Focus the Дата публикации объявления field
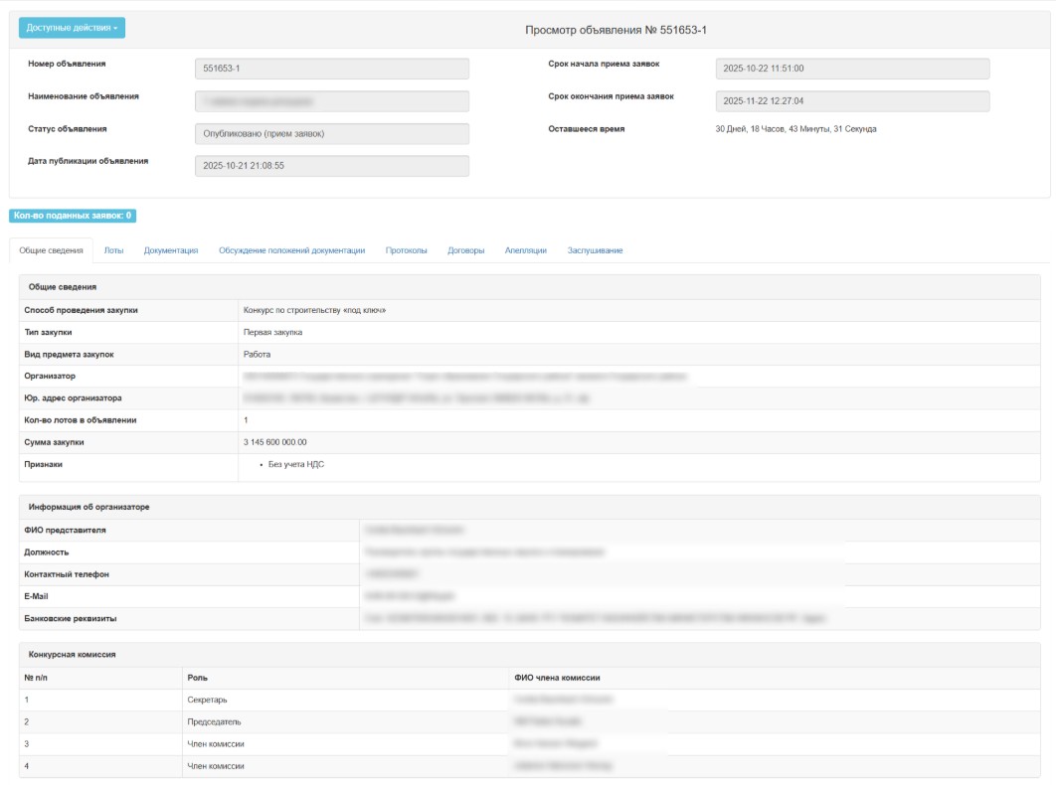 [331, 166]
